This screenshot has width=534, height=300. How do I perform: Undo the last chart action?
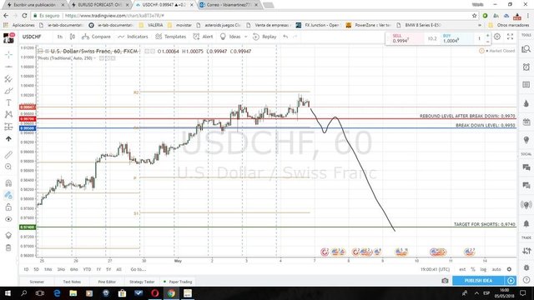pyautogui.click(x=285, y=37)
